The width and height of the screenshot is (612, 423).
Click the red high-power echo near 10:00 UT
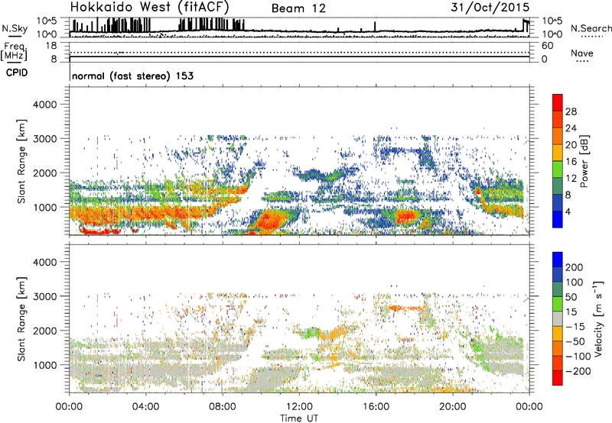[269, 220]
